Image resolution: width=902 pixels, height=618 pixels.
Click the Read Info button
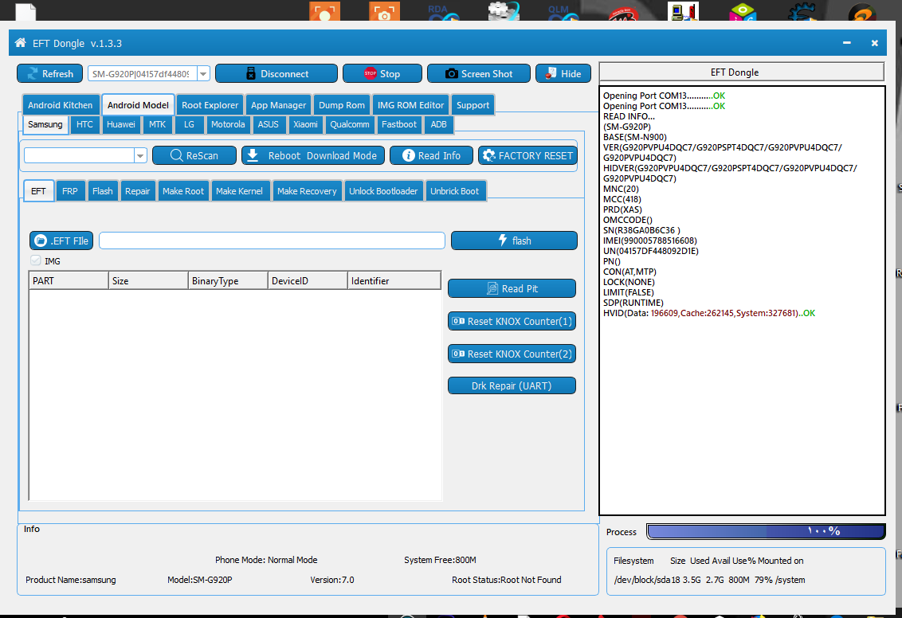click(x=431, y=155)
